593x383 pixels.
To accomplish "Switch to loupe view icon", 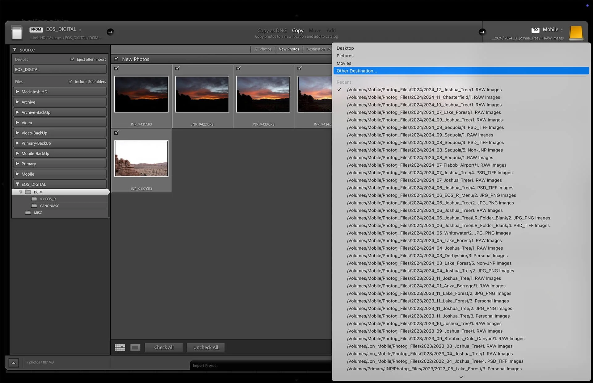I will pyautogui.click(x=135, y=348).
